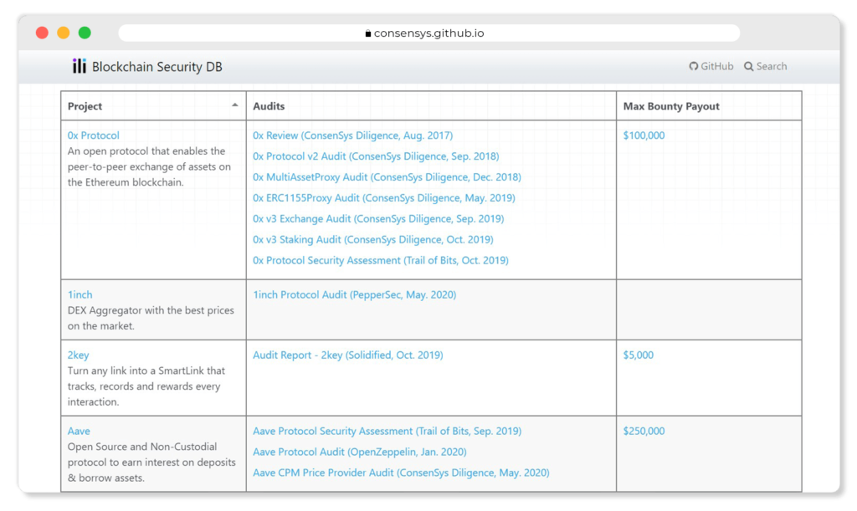Screen dimensions: 857x511
Task: Open the $100,000 bounty link
Action: point(644,135)
